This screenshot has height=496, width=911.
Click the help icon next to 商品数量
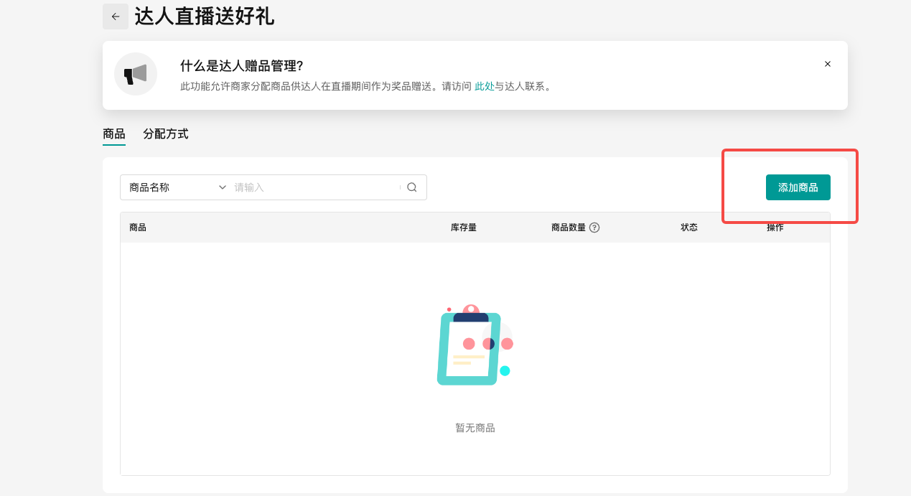tap(594, 228)
